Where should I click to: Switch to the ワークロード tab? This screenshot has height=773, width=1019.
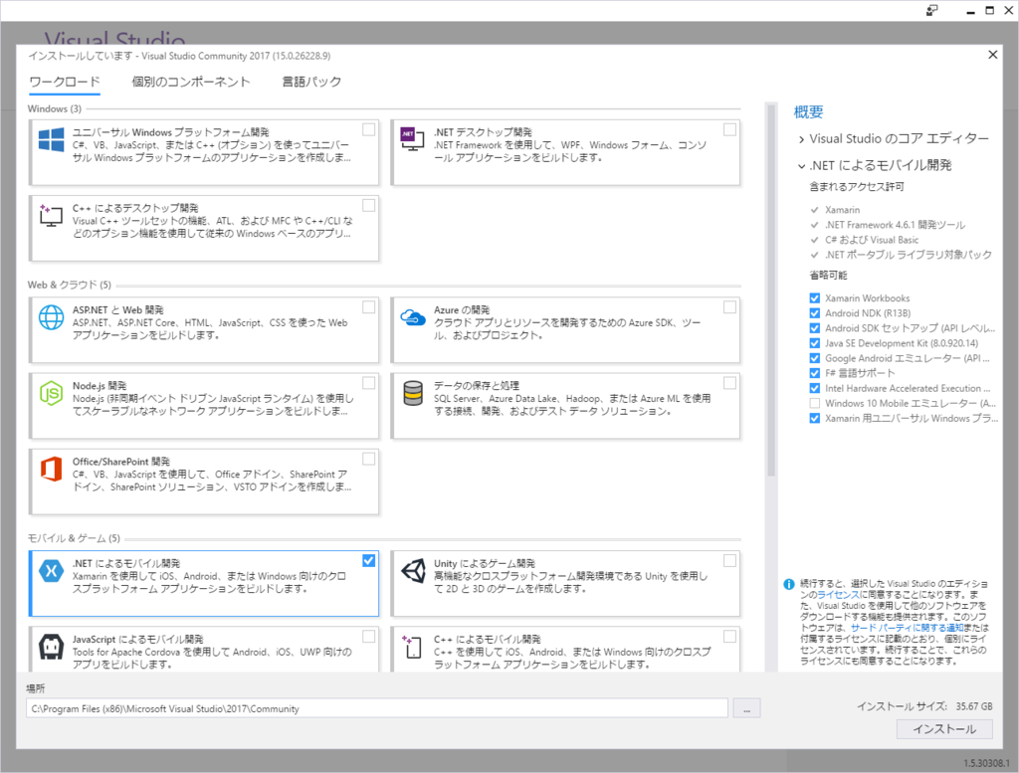[65, 82]
